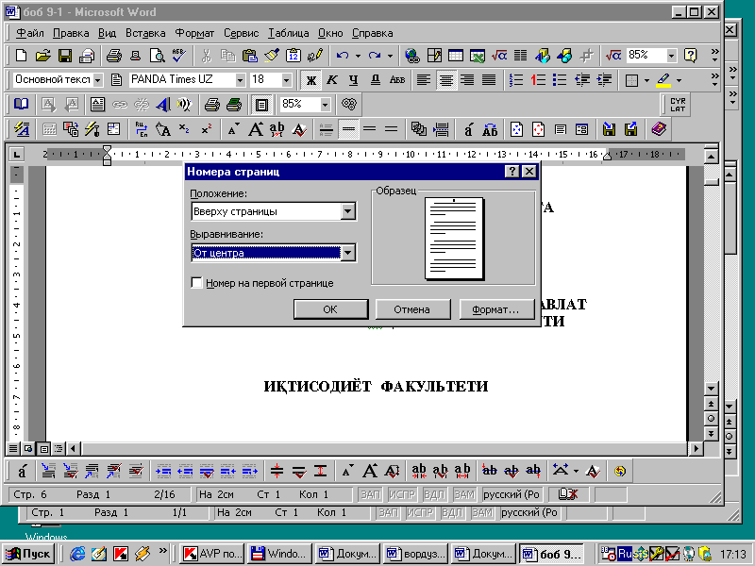Click the Ru-En translation icon
Image resolution: width=755 pixels, height=566 pixels.
(142, 129)
